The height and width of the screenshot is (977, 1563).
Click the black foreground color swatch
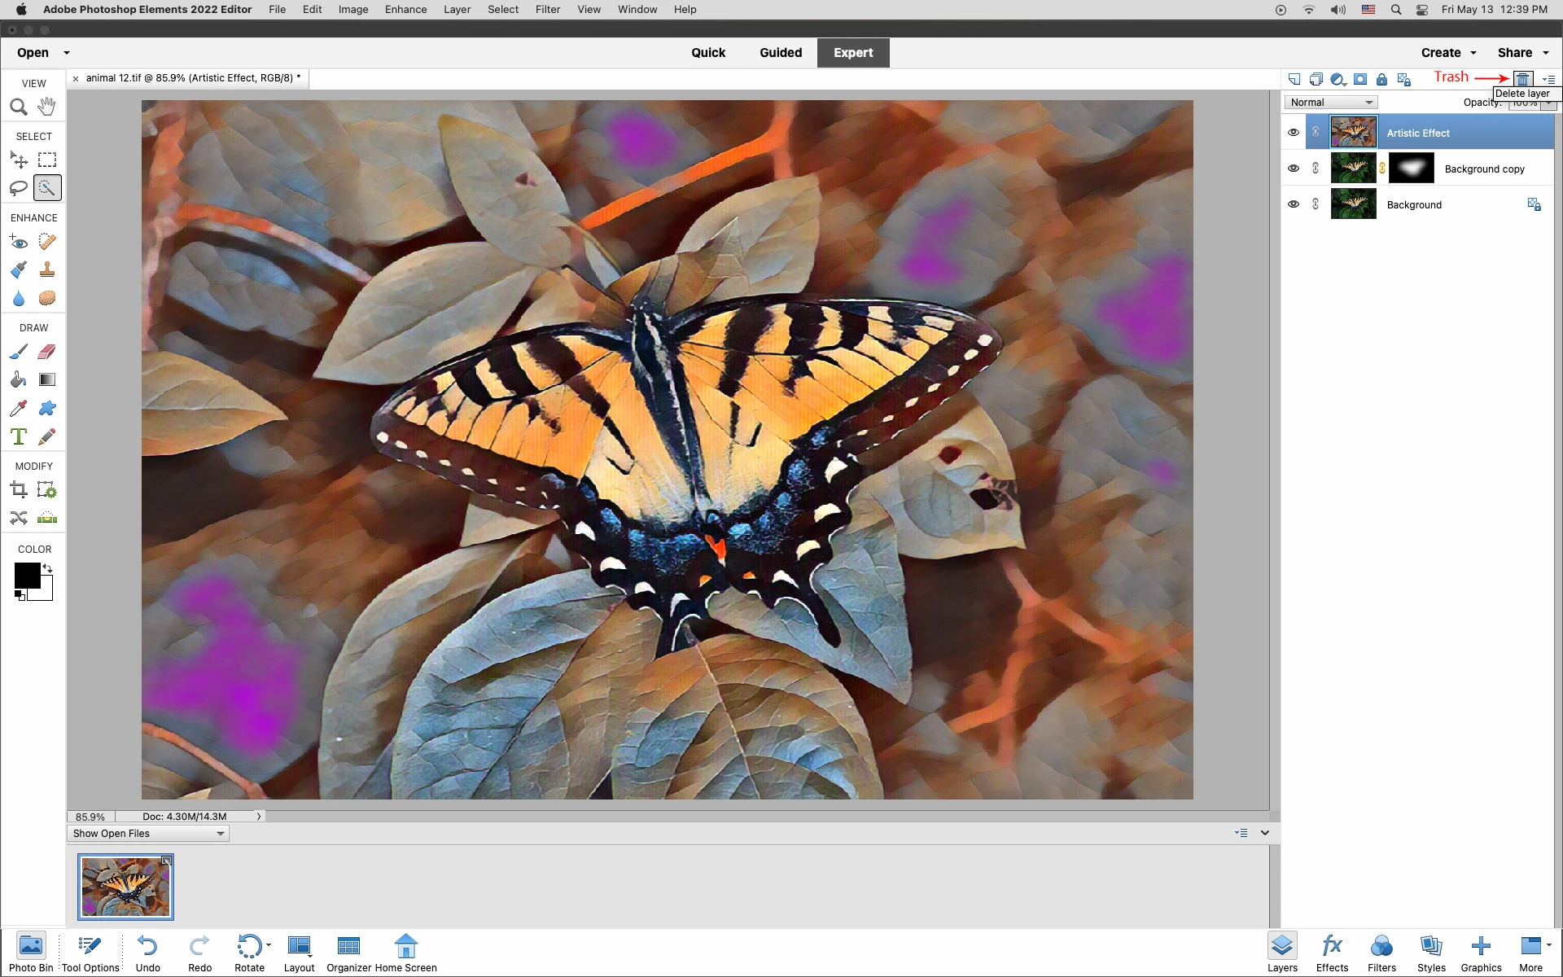coord(26,575)
